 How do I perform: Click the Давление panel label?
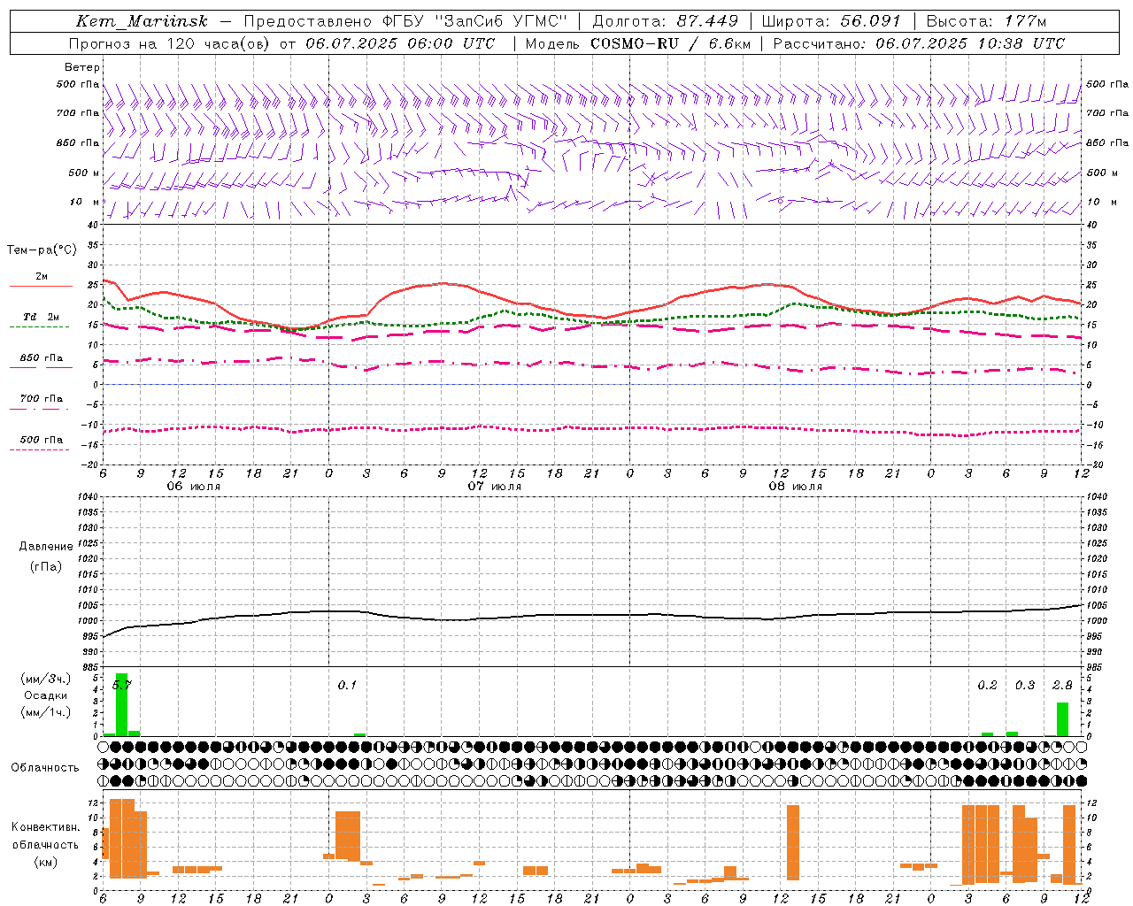tap(46, 547)
